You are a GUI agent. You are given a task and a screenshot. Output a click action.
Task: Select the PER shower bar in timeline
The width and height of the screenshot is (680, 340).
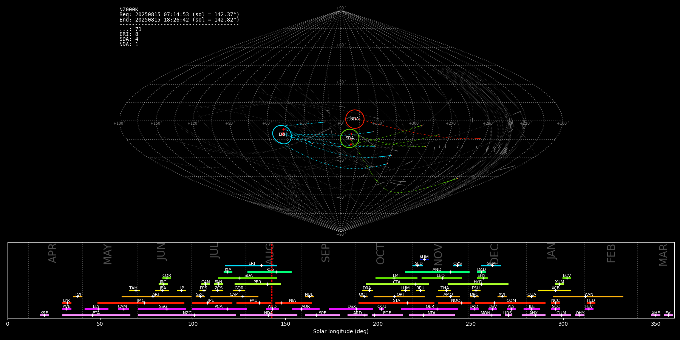pos(258,284)
